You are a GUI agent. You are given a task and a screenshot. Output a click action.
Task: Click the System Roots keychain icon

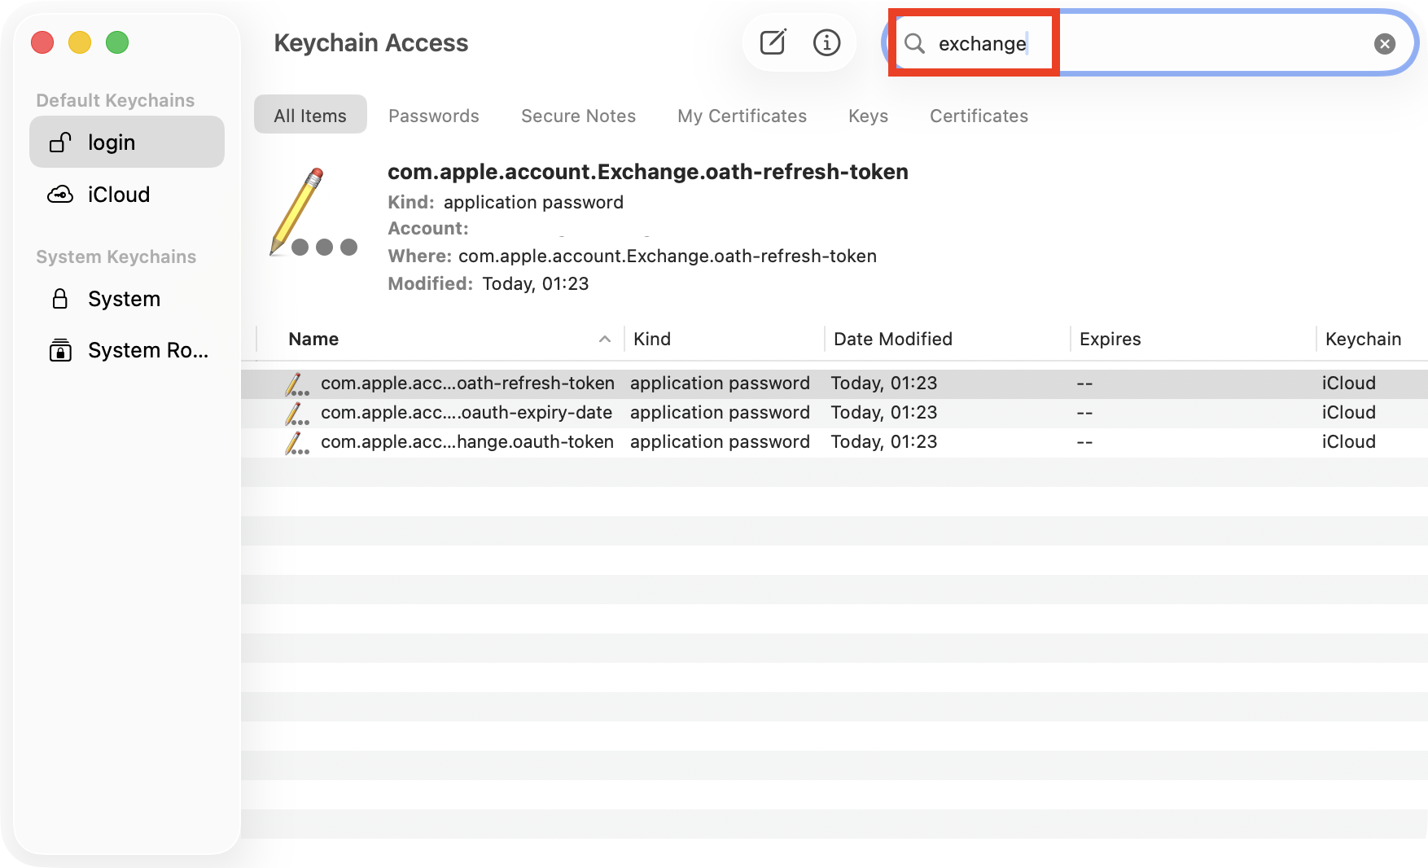coord(59,349)
